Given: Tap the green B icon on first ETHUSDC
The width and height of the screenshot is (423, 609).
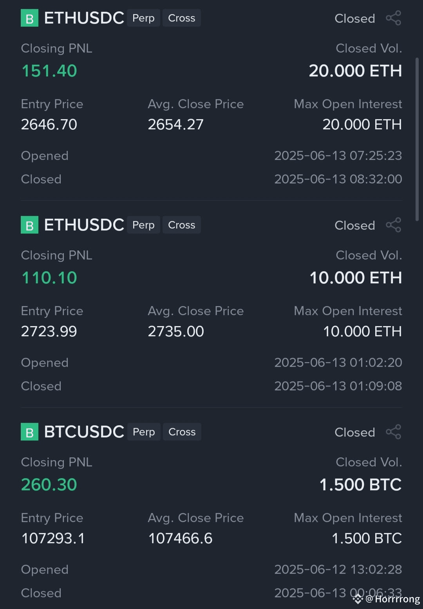Looking at the screenshot, I should tap(29, 18).
